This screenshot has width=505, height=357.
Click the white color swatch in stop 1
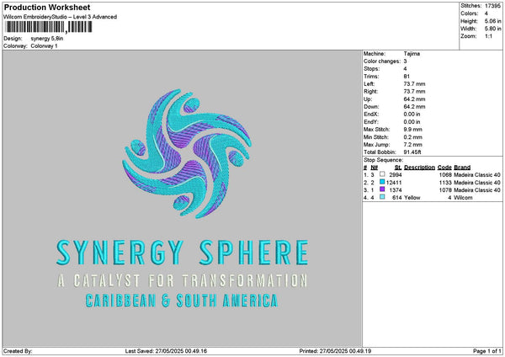(383, 174)
